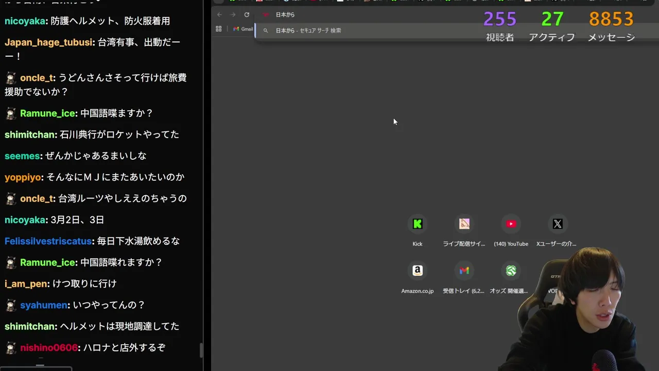Click message ぜんかじゃあるまいしな
Image resolution: width=659 pixels, height=371 pixels.
point(96,156)
